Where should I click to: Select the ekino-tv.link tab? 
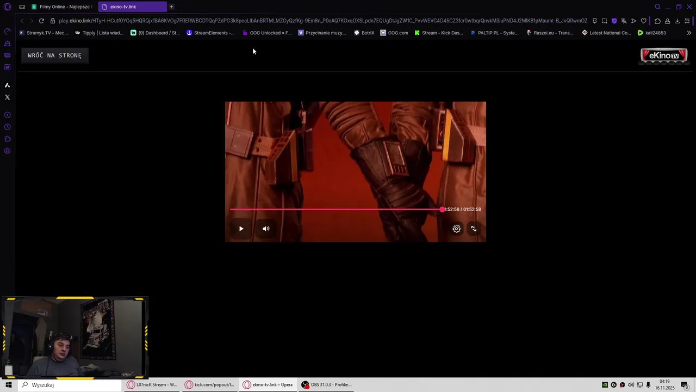(133, 7)
